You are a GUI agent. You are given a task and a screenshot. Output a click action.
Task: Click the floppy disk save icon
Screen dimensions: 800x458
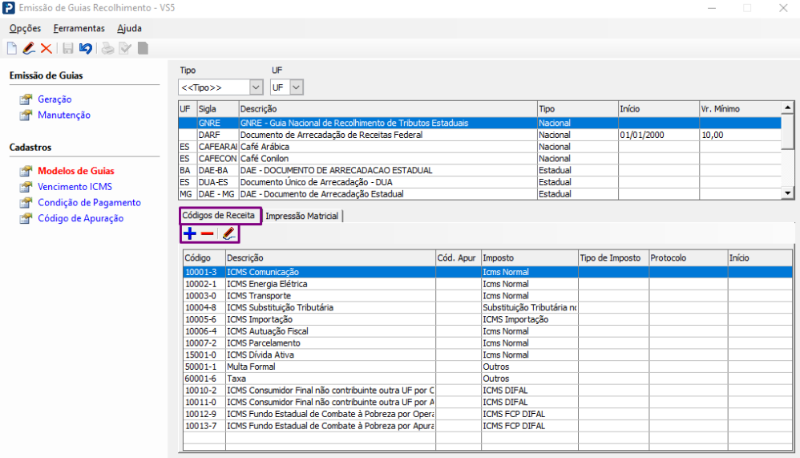pyautogui.click(x=68, y=48)
